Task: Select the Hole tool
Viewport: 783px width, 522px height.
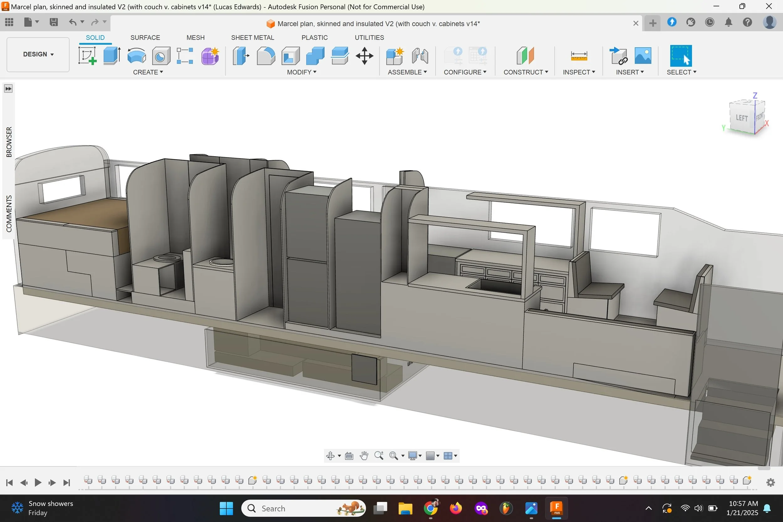Action: click(x=161, y=56)
